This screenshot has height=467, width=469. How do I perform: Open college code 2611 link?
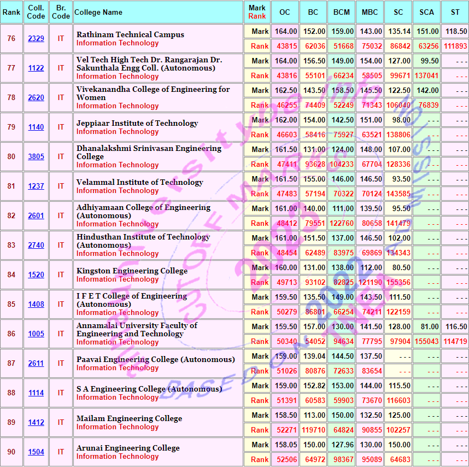click(x=36, y=363)
